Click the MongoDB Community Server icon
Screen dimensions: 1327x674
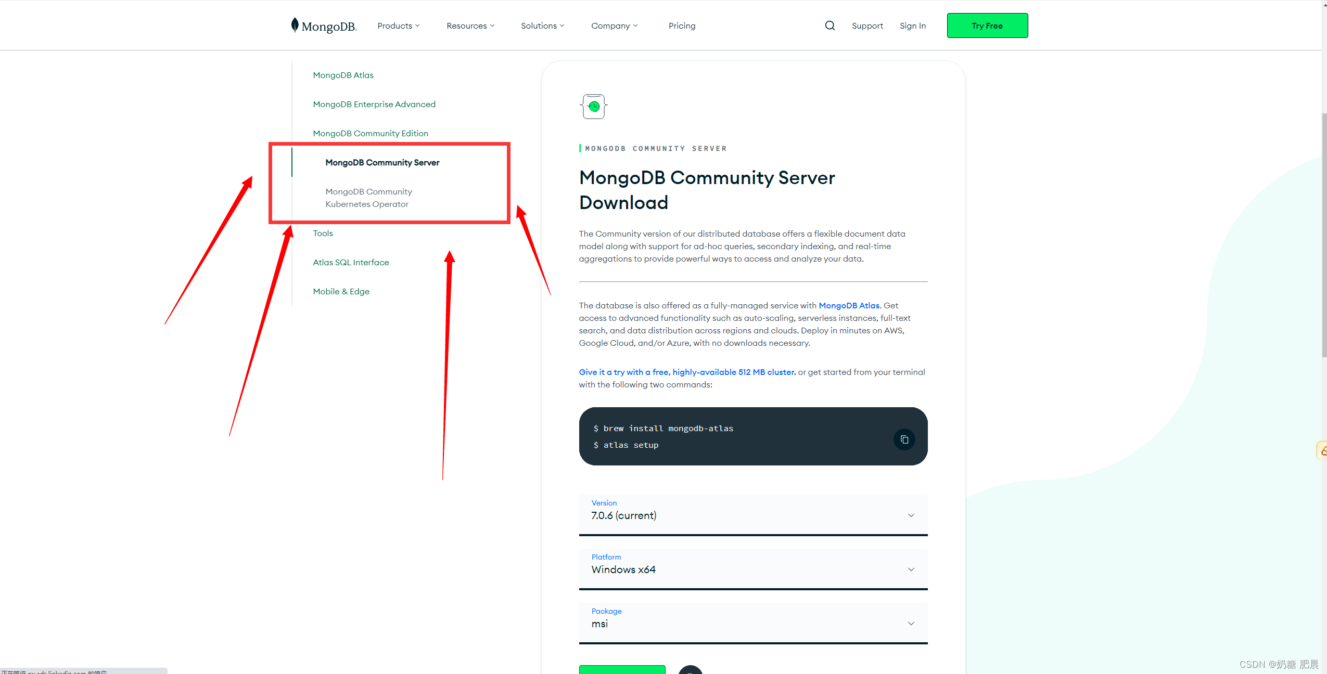(593, 106)
